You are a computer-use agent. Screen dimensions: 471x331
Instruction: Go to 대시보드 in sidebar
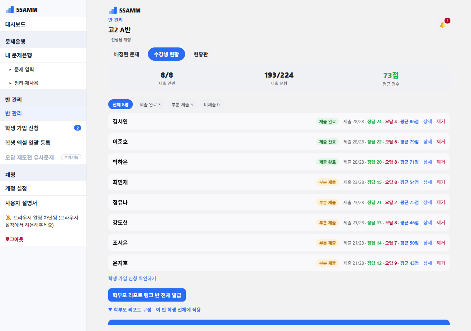tap(43, 24)
